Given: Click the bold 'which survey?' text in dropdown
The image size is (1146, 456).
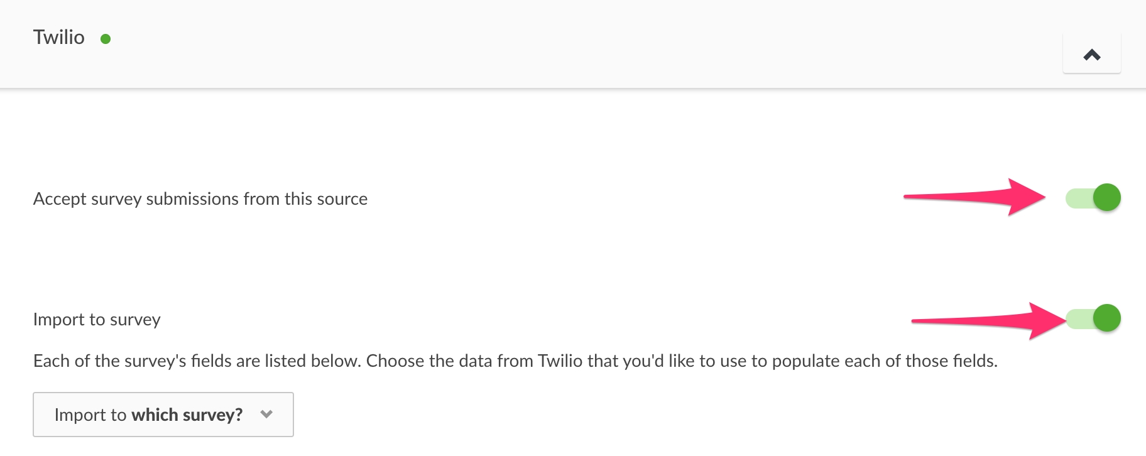Looking at the screenshot, I should (x=187, y=415).
